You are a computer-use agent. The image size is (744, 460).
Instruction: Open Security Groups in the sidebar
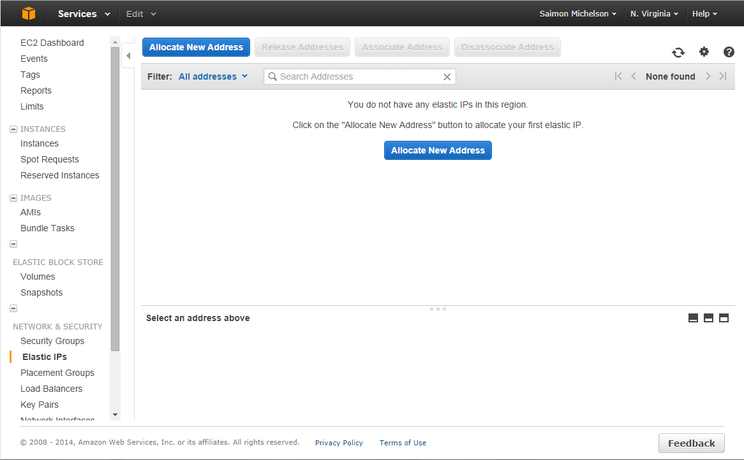(52, 341)
